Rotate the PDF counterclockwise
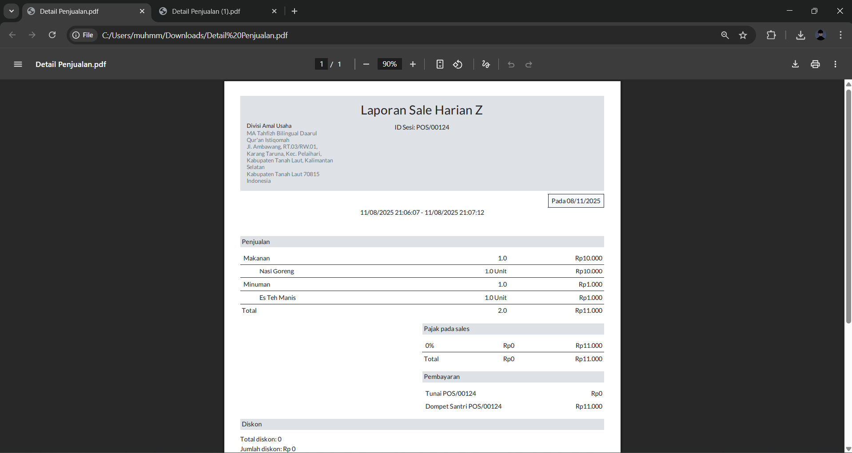This screenshot has height=453, width=852. (458, 64)
